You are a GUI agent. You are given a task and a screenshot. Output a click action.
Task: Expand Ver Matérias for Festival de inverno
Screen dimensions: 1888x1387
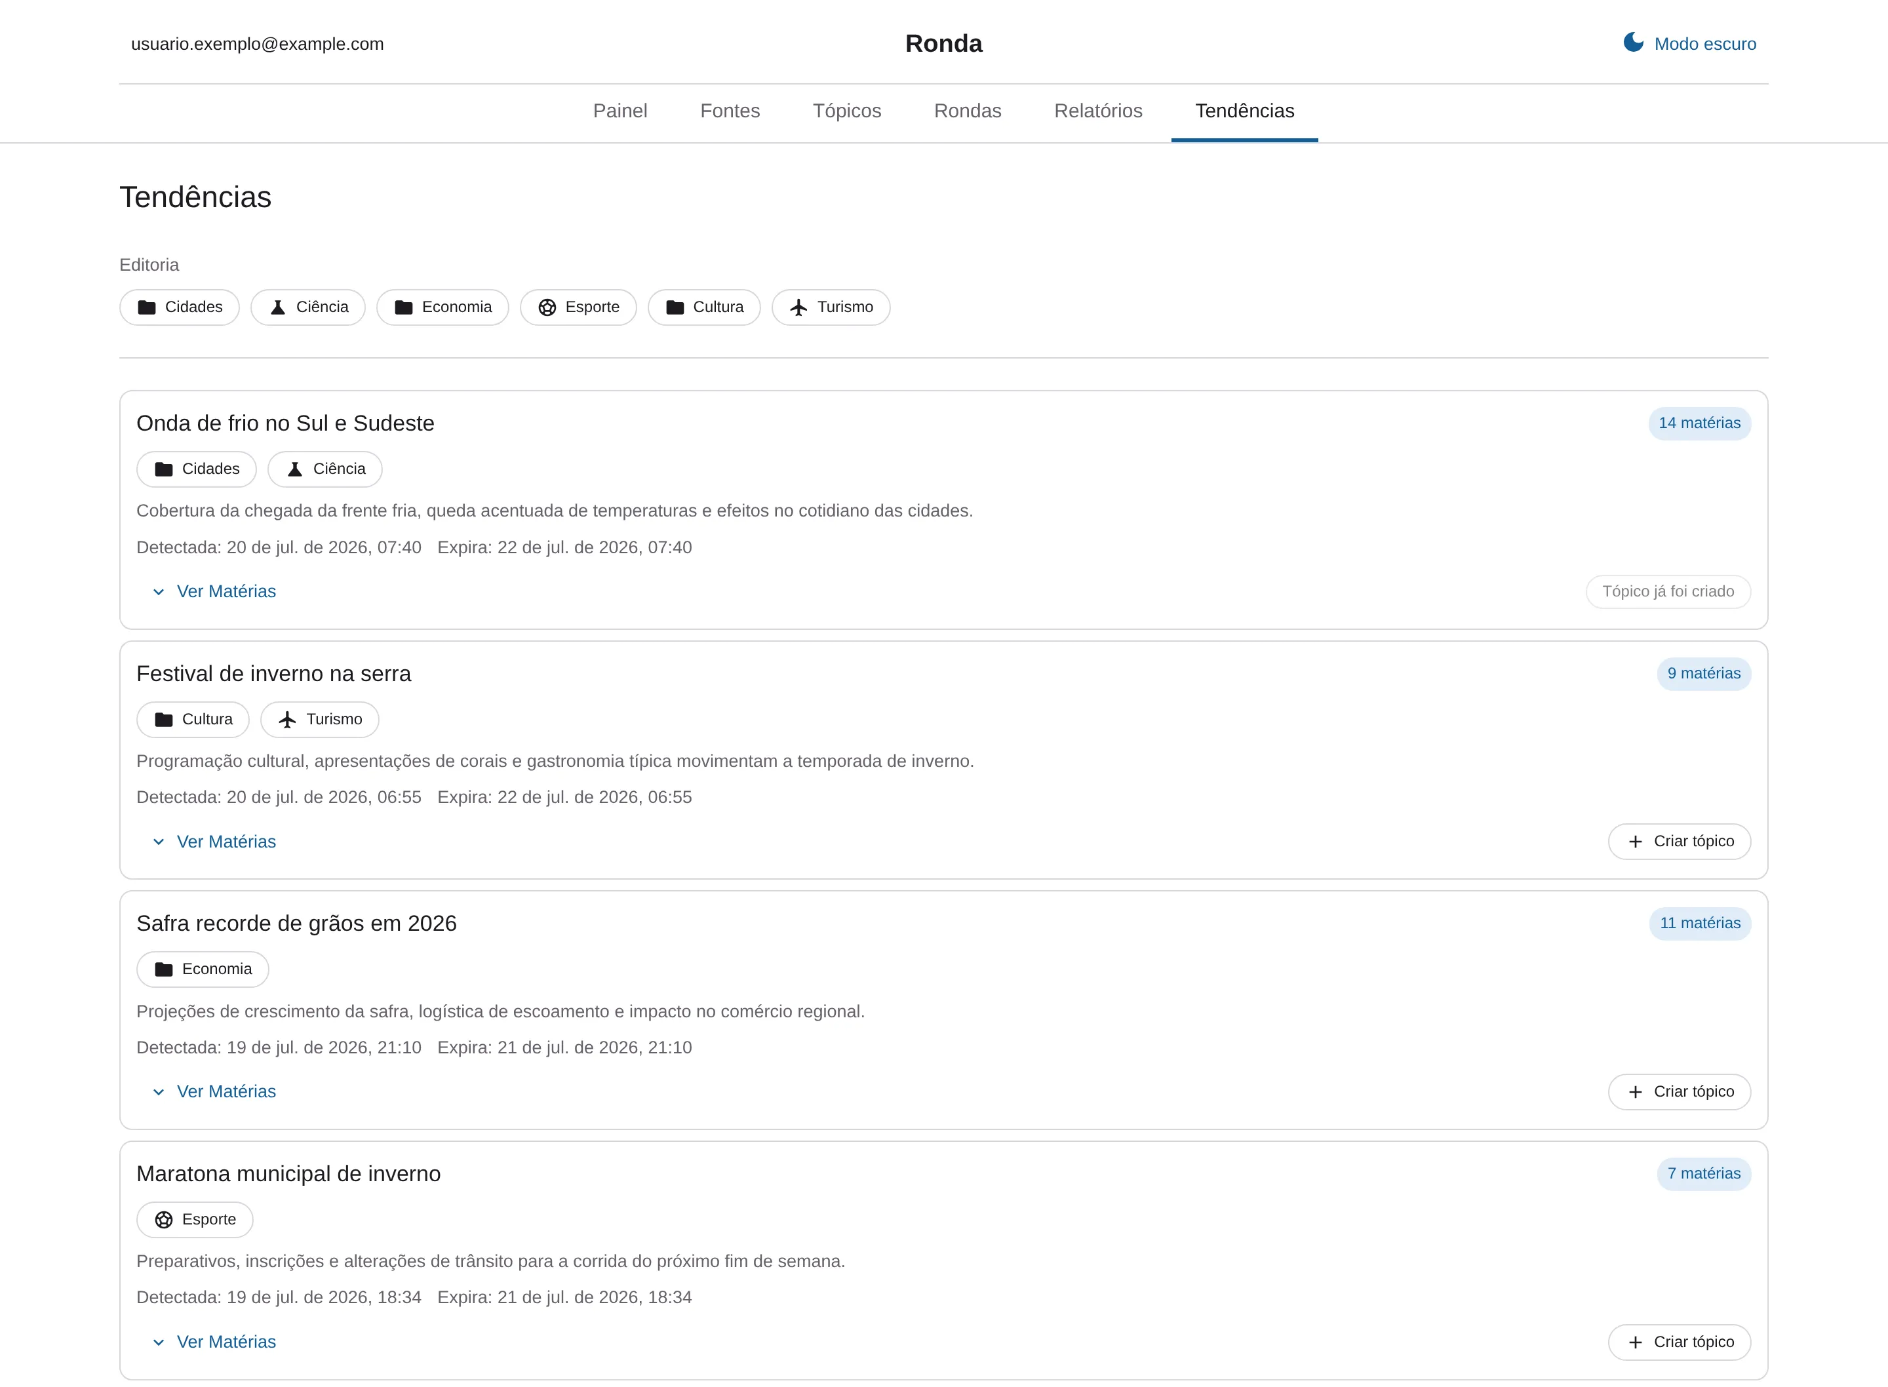(x=214, y=842)
